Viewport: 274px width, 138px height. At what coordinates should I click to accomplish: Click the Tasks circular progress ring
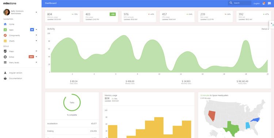[x=72, y=103]
